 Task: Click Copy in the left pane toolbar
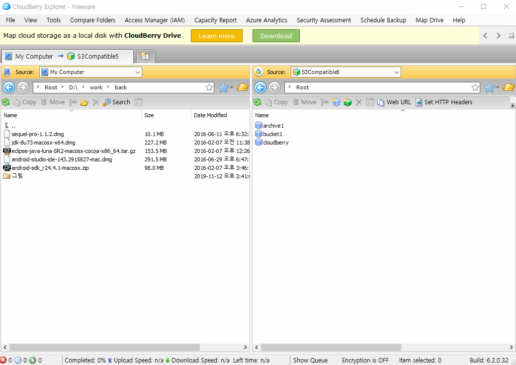pyautogui.click(x=25, y=102)
